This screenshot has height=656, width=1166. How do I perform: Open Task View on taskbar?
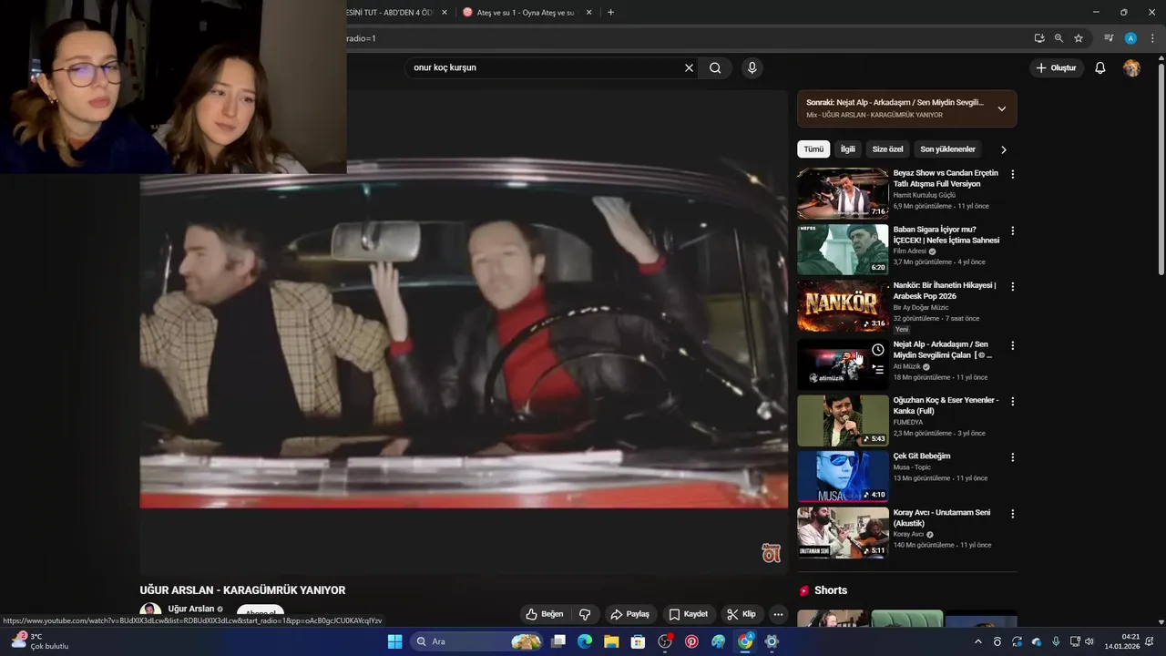tap(558, 641)
